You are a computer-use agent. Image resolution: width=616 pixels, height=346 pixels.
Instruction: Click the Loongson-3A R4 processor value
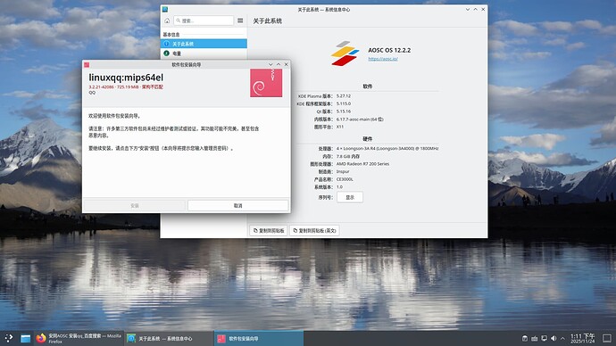coord(387,149)
